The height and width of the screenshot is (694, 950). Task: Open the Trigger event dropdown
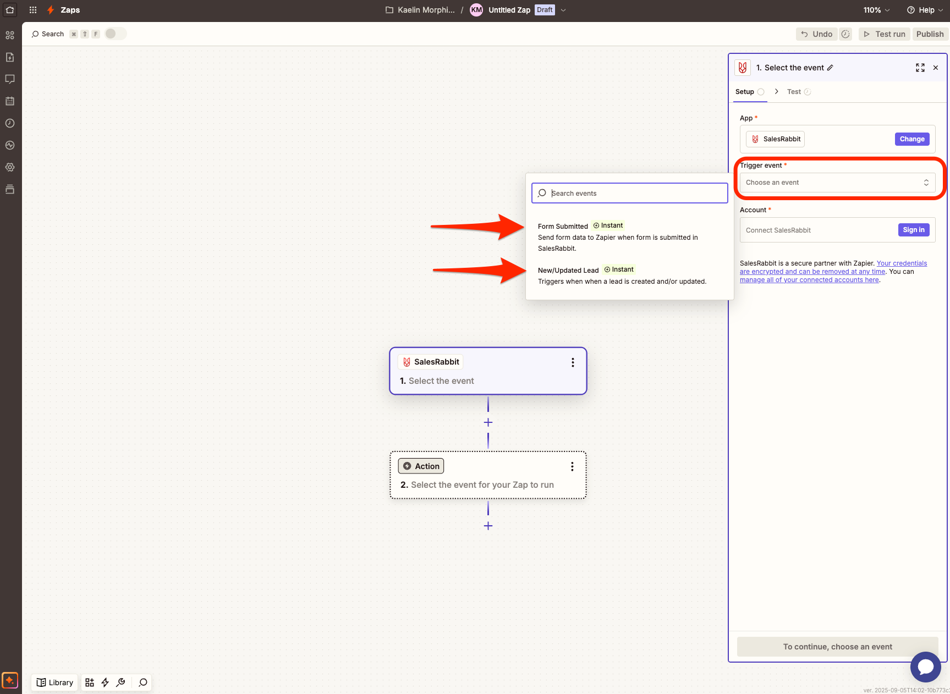tap(837, 183)
